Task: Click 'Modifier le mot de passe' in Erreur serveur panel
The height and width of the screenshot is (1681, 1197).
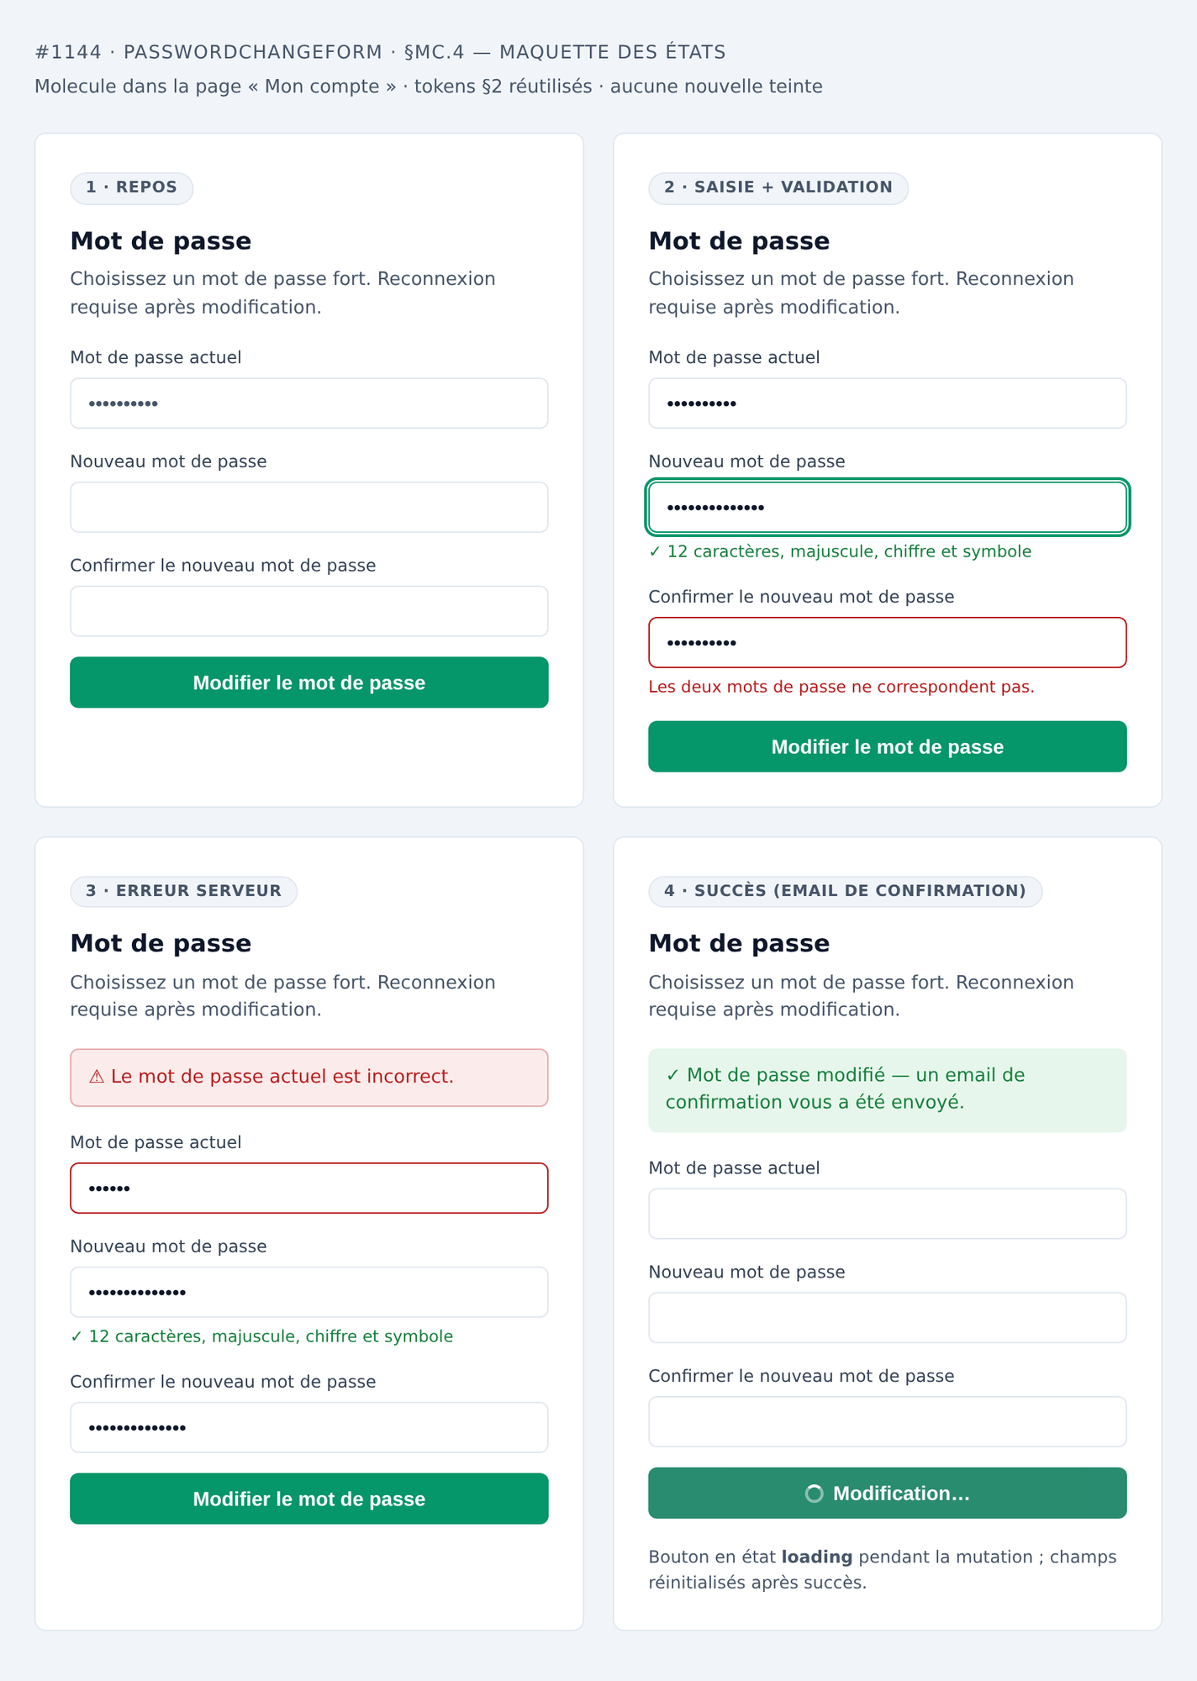Action: coord(309,1499)
